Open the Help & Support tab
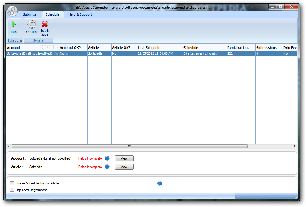Image resolution: width=306 pixels, height=207 pixels. click(80, 14)
